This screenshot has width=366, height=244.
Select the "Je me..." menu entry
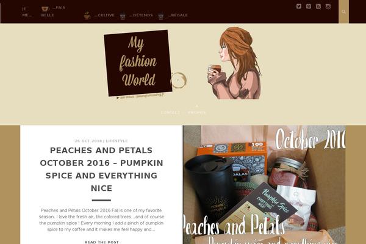27,12
